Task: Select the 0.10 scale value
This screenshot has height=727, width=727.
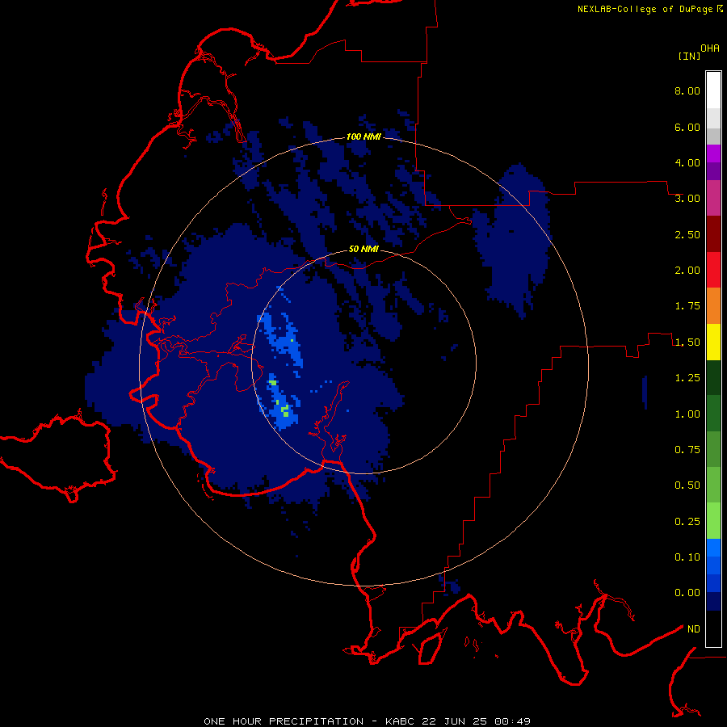Action: point(687,557)
